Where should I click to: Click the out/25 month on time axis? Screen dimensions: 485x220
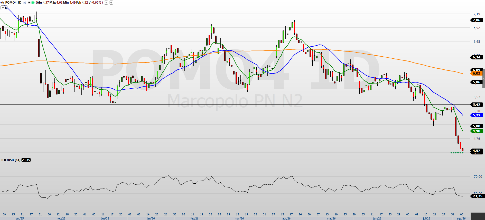coord(20,218)
